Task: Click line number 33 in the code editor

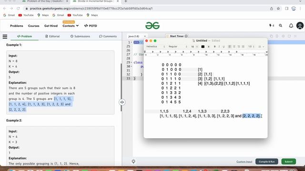Action: (128, 78)
